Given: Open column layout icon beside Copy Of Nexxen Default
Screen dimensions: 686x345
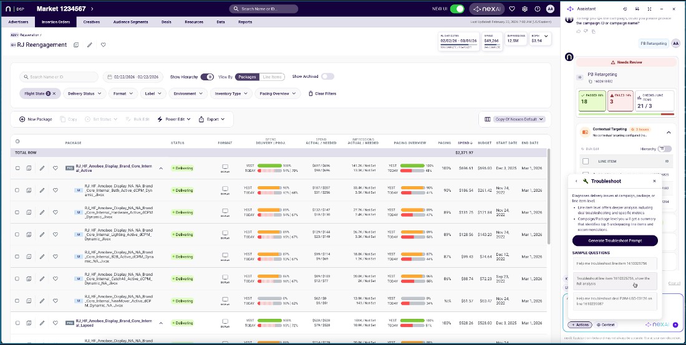Looking at the screenshot, I should [x=488, y=119].
